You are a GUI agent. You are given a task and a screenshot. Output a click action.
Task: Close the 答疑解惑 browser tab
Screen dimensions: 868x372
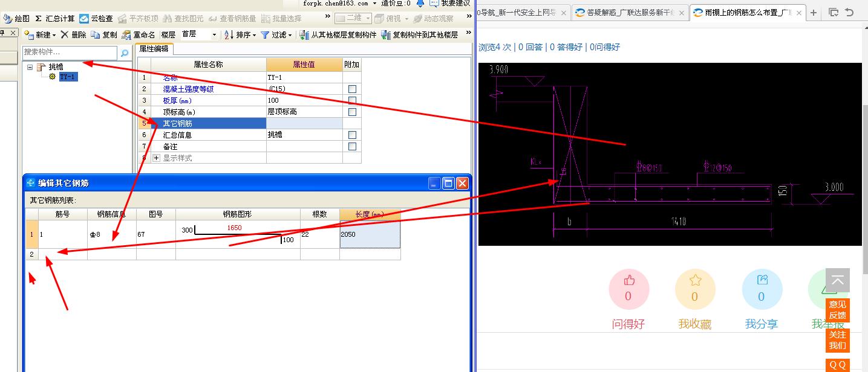click(x=681, y=13)
